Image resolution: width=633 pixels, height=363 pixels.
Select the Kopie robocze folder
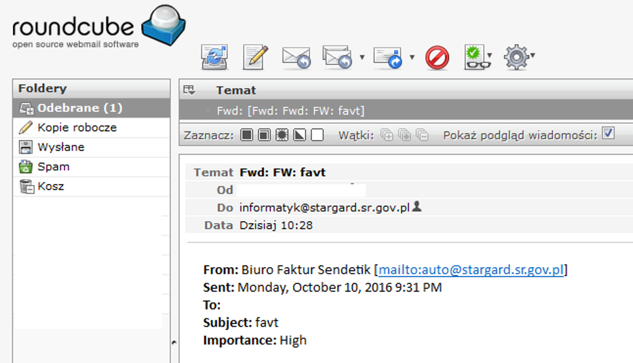(77, 127)
